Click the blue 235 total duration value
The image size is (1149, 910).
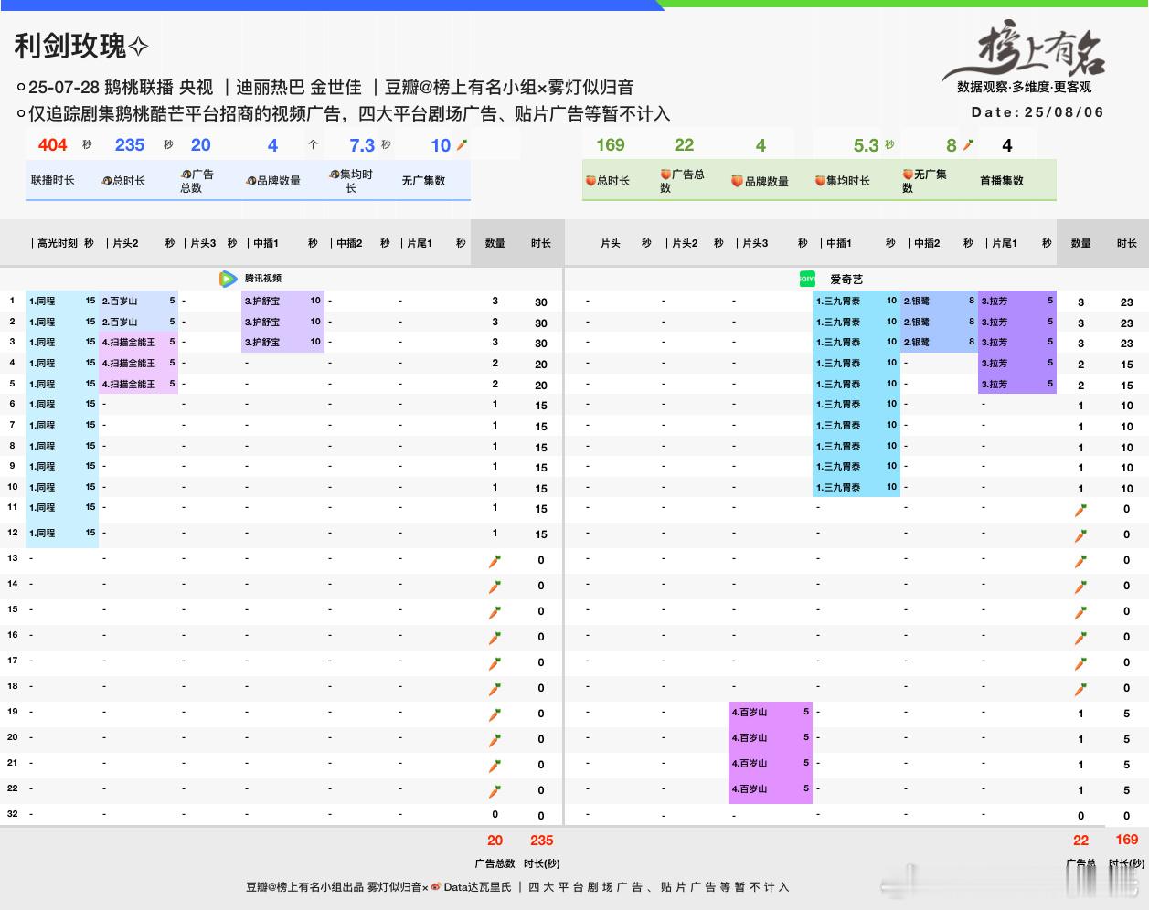click(130, 144)
